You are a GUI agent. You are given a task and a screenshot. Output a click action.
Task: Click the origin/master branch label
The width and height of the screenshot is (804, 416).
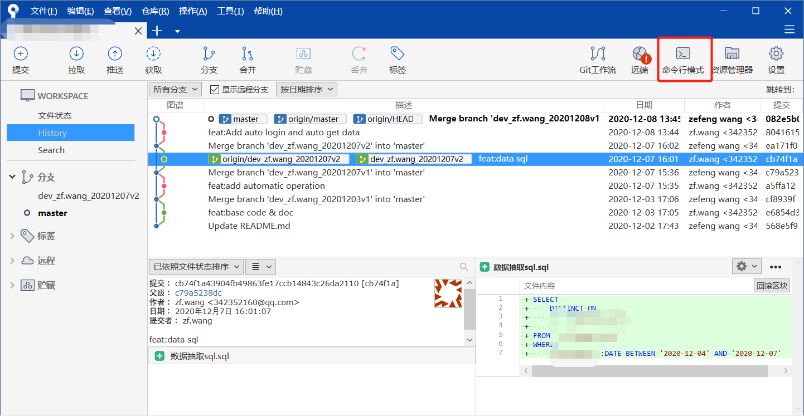click(310, 119)
